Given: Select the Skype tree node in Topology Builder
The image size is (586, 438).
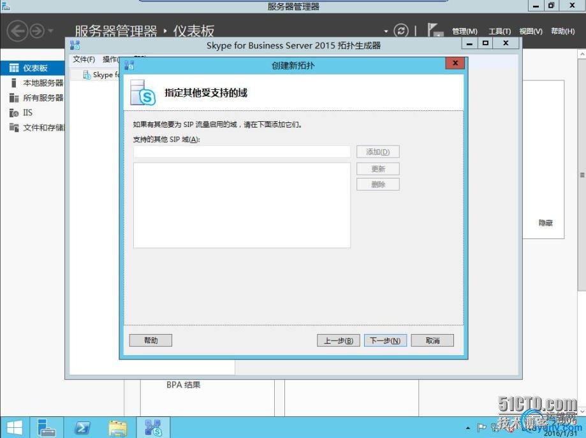Looking at the screenshot, I should (101, 75).
